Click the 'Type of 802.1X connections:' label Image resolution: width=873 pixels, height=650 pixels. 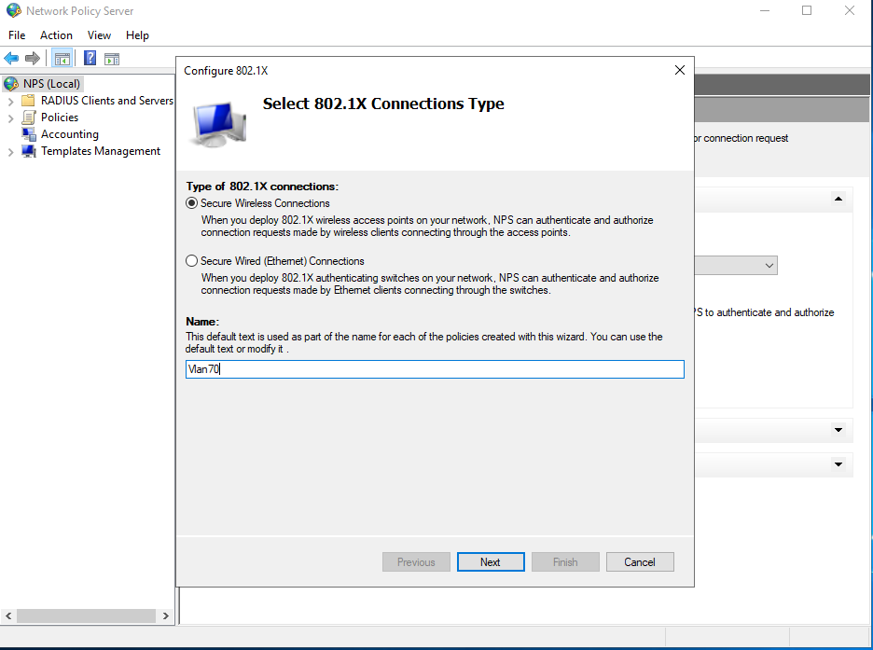(262, 187)
